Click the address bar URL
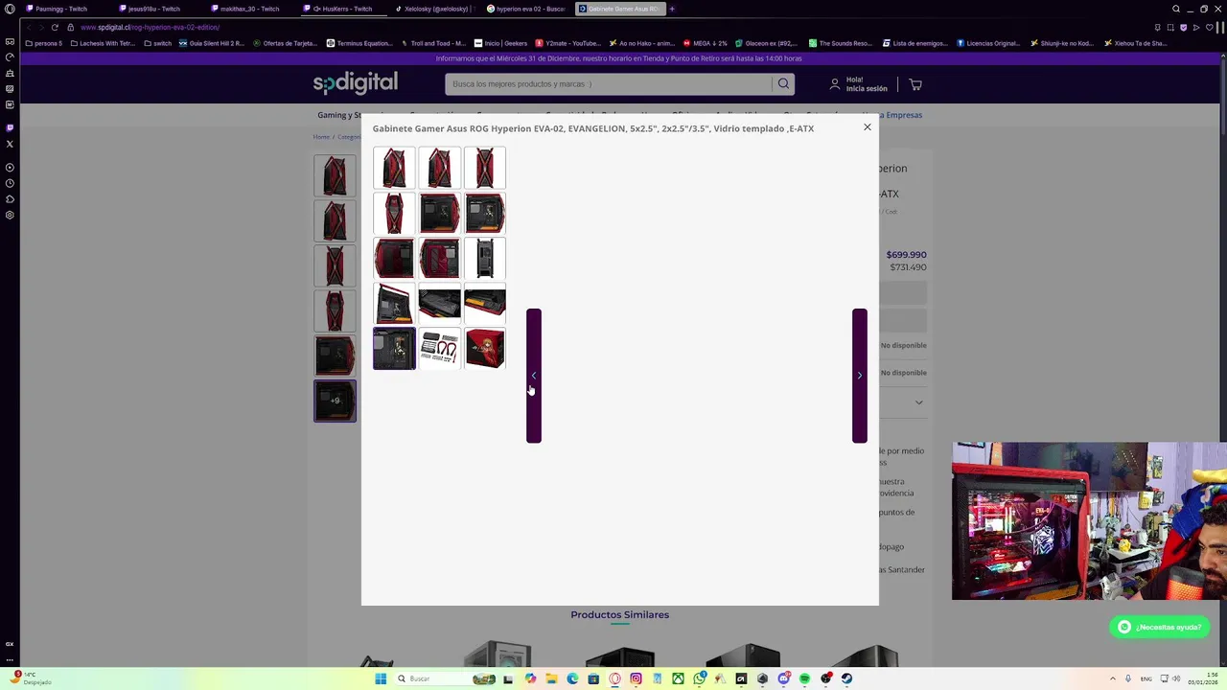Screen dimensions: 1227x690 (150, 27)
